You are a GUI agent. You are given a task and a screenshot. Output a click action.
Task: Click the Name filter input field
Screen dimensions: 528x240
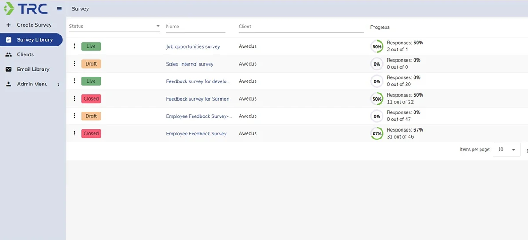pos(196,27)
